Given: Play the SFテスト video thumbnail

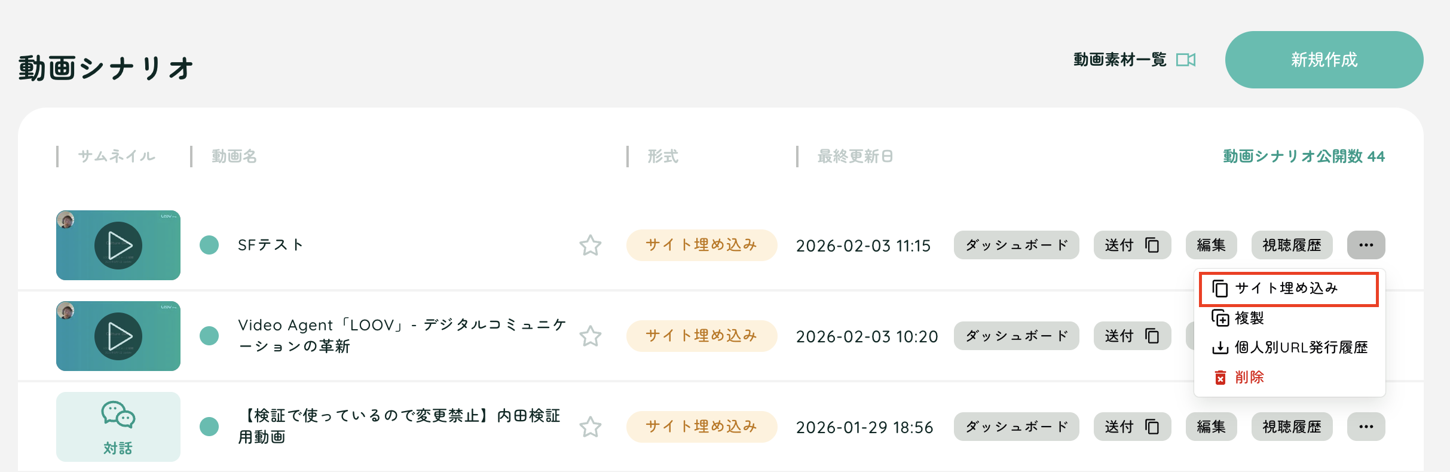Looking at the screenshot, I should click(118, 245).
